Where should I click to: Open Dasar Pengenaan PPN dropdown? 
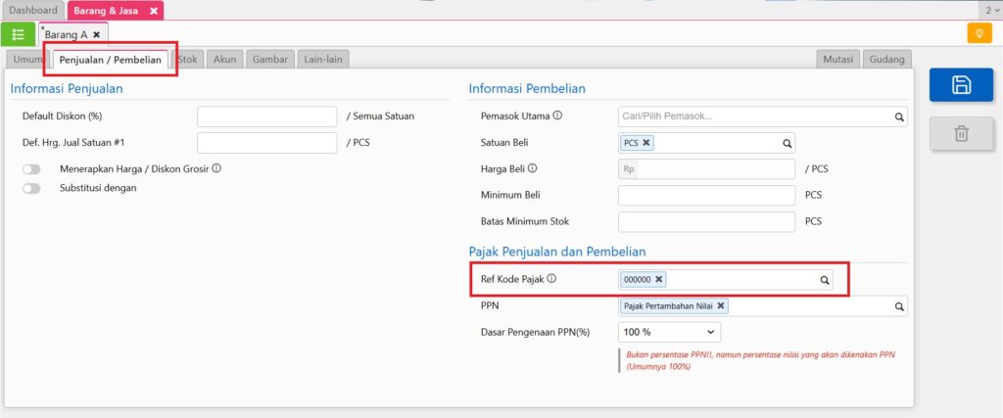[669, 333]
